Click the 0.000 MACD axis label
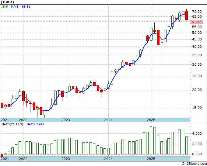 pos(197,154)
